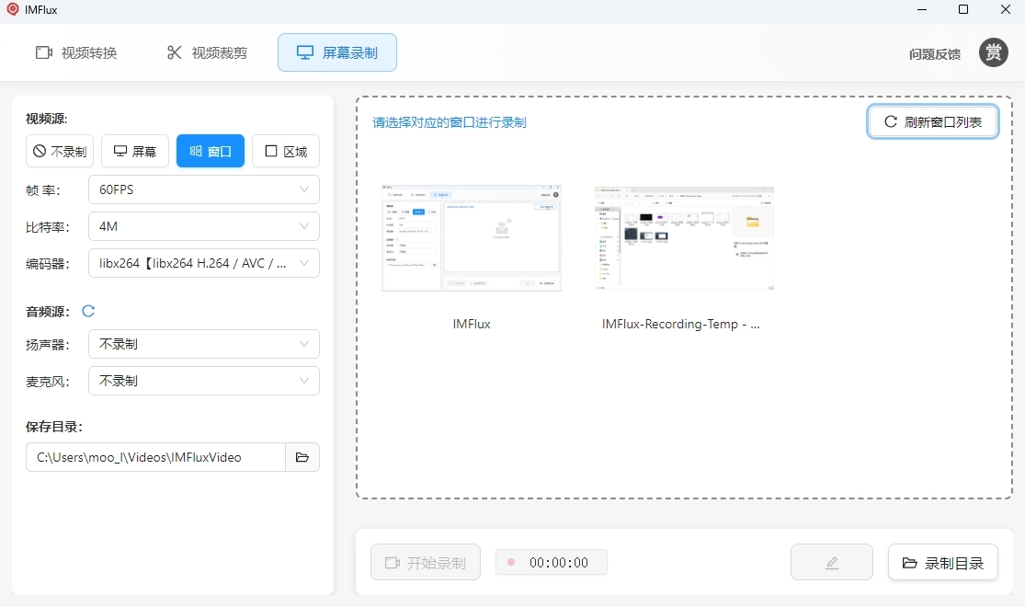Click the IMFlux-Recording-Temp caption text
1025x607 pixels.
(680, 324)
